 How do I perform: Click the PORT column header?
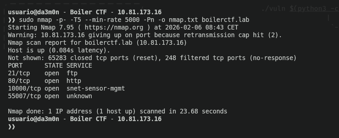point(15,66)
